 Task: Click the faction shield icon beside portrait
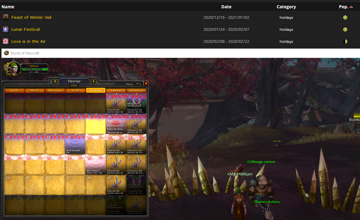[x=6, y=67]
